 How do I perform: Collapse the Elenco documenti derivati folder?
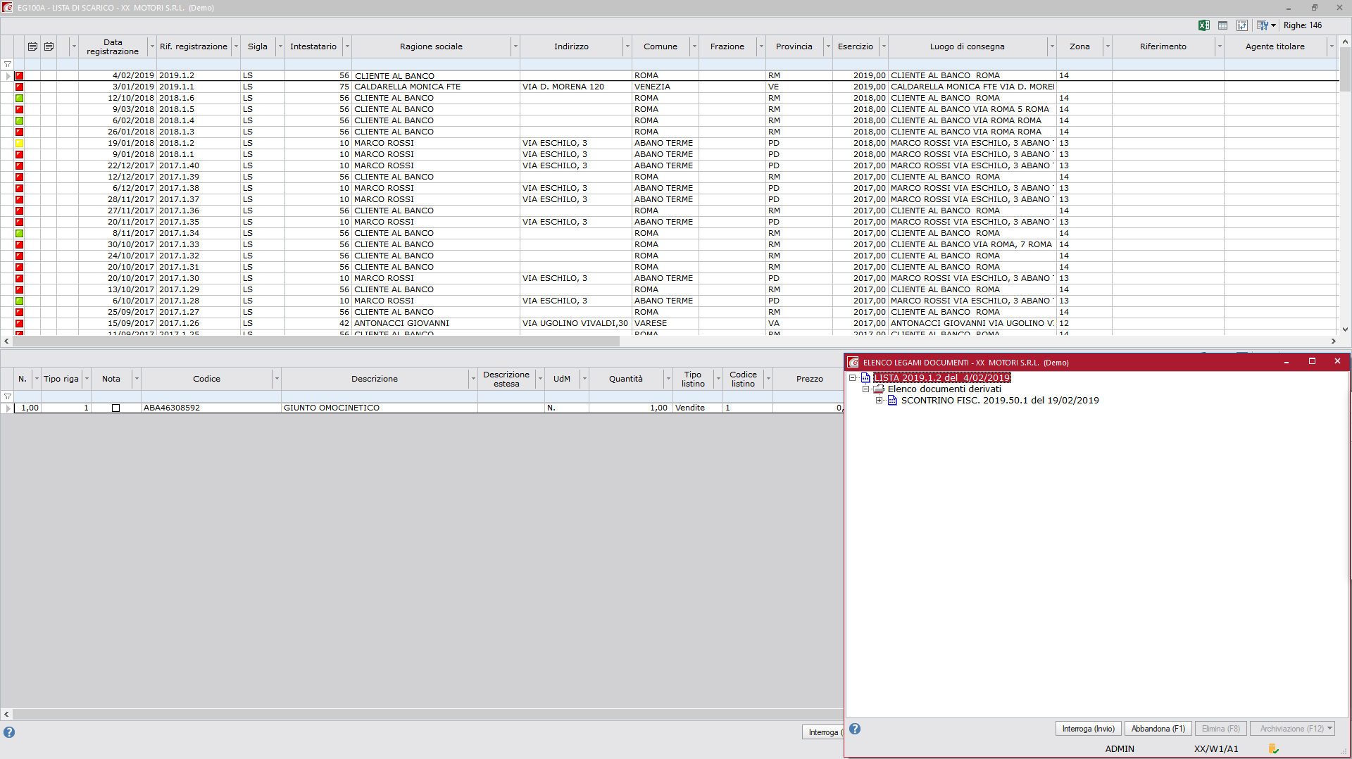(866, 389)
